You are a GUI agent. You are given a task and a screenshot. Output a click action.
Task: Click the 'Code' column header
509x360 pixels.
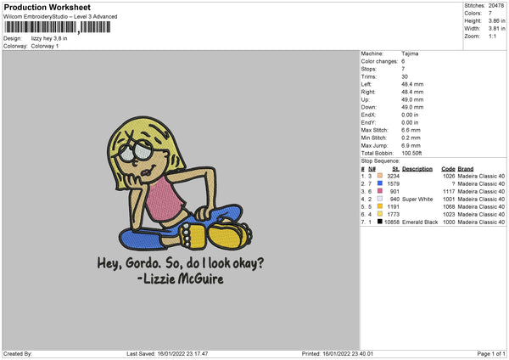pyautogui.click(x=448, y=169)
